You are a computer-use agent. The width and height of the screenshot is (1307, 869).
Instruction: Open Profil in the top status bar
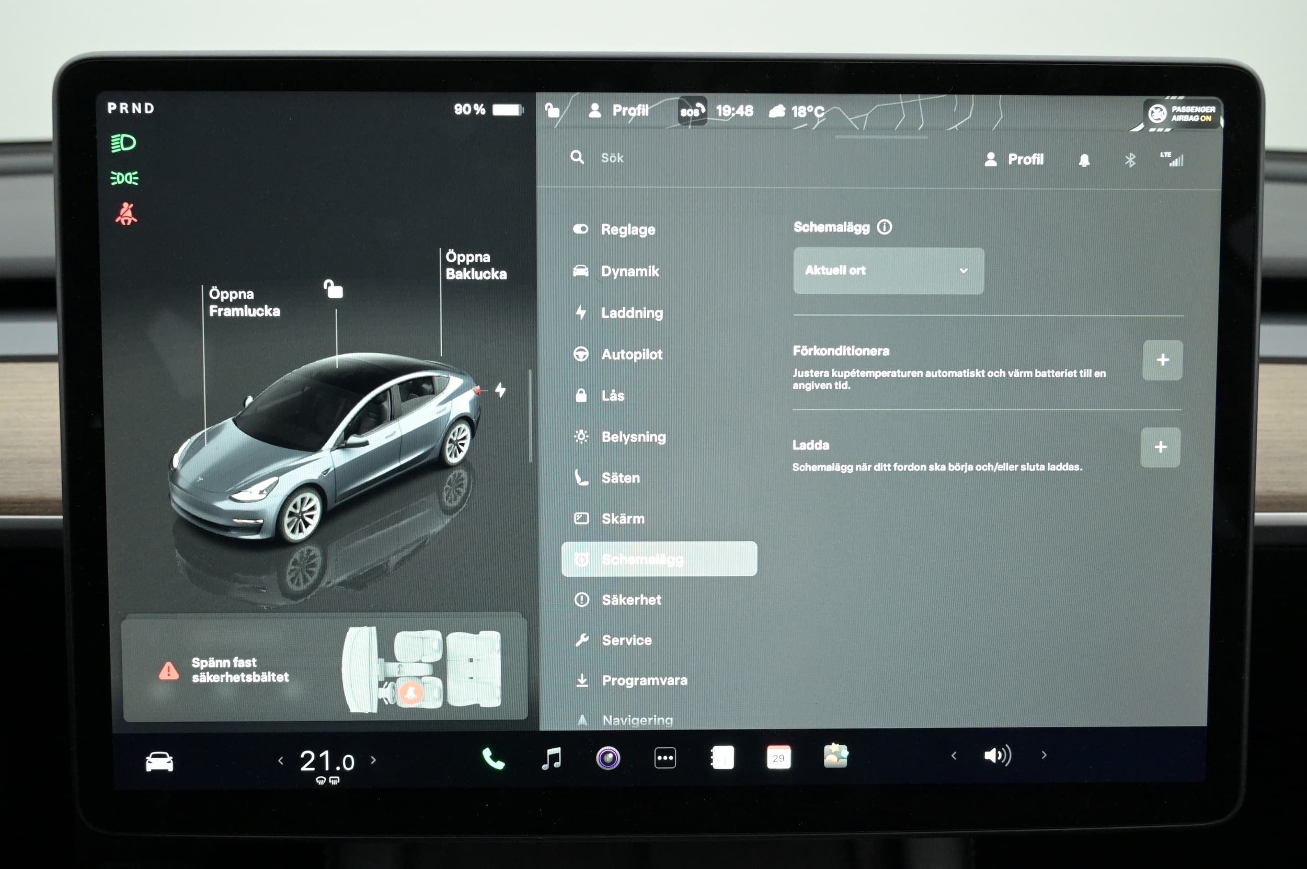click(618, 110)
